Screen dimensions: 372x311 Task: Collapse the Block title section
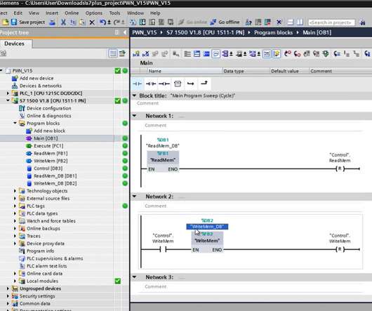coord(134,95)
